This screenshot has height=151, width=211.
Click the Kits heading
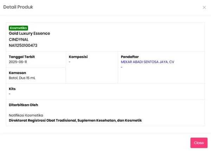tap(12, 89)
